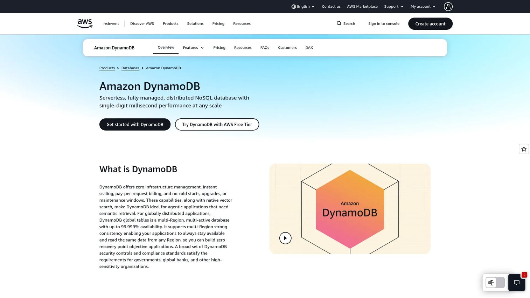Click the re:Invent link
This screenshot has width=530, height=298.
[x=111, y=24]
